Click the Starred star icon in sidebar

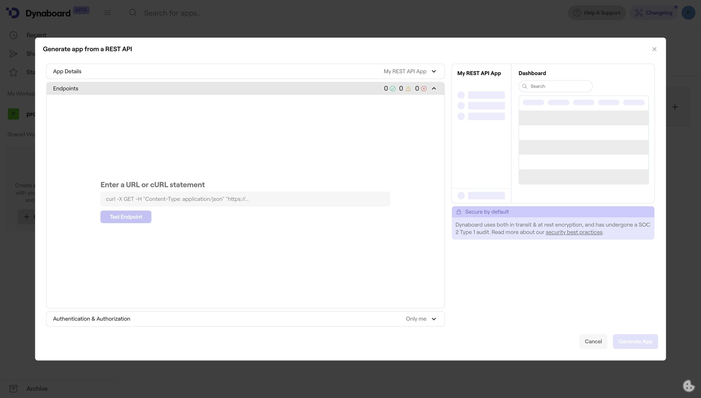14,72
